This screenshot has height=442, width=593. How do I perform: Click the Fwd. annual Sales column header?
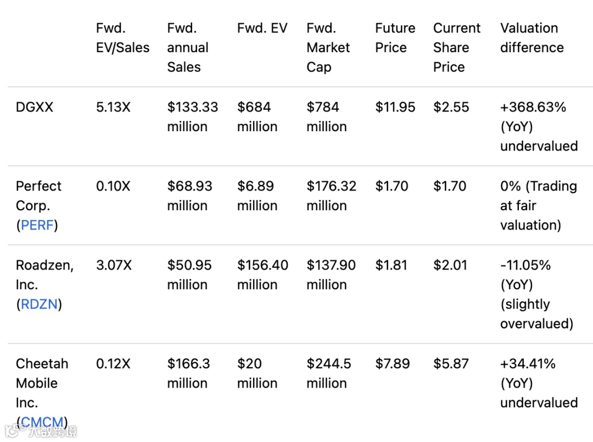[188, 48]
